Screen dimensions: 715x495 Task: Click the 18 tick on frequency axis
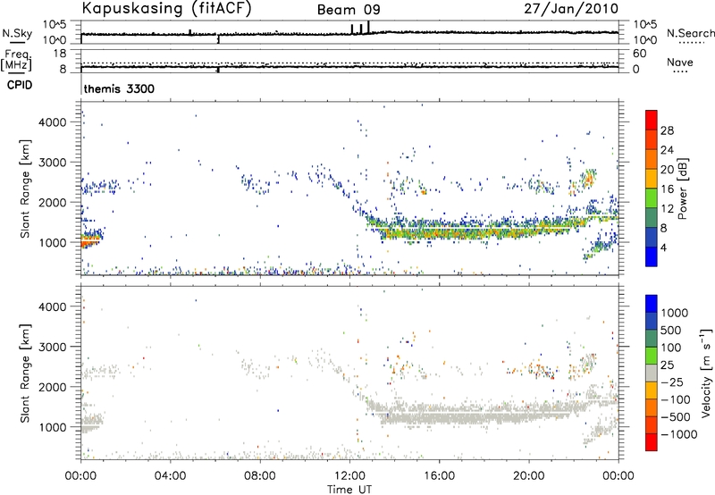[x=59, y=54]
